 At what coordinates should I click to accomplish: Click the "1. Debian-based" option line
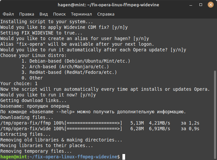tap(76, 61)
